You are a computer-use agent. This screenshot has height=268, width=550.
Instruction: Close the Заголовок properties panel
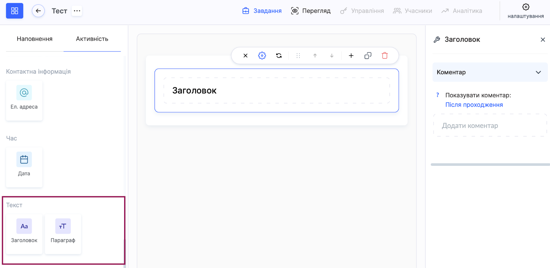click(543, 40)
